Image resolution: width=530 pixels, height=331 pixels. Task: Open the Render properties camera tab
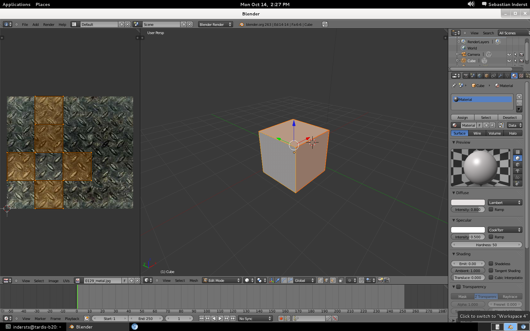pos(466,76)
